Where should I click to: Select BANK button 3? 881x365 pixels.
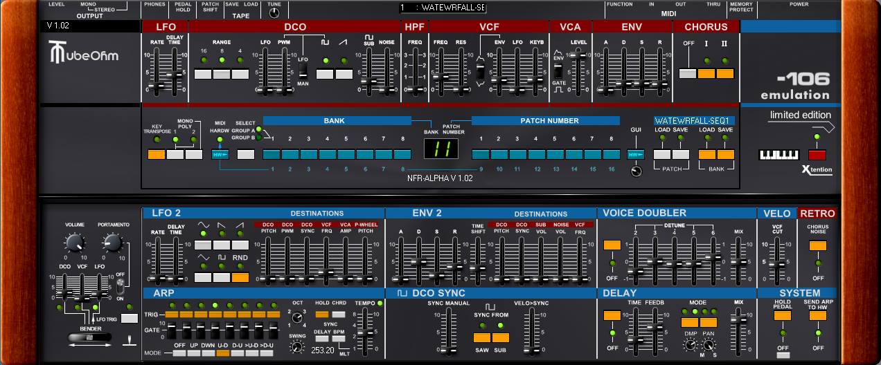[308, 154]
